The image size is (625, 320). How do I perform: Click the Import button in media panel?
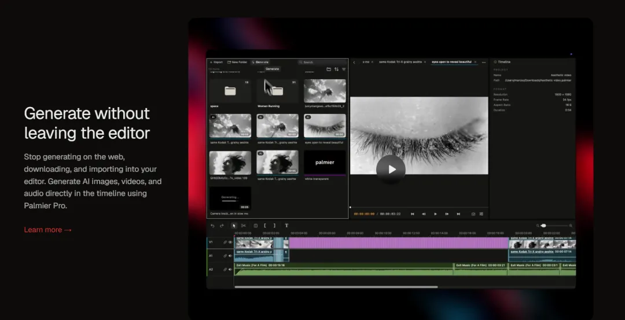pyautogui.click(x=216, y=62)
